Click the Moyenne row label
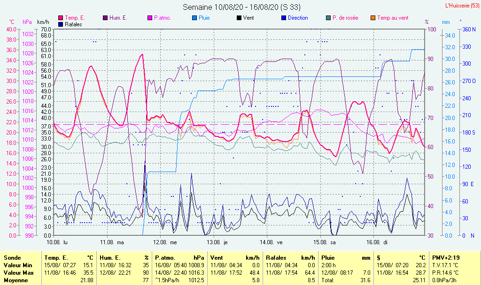This screenshot has width=481, height=285. (16, 280)
